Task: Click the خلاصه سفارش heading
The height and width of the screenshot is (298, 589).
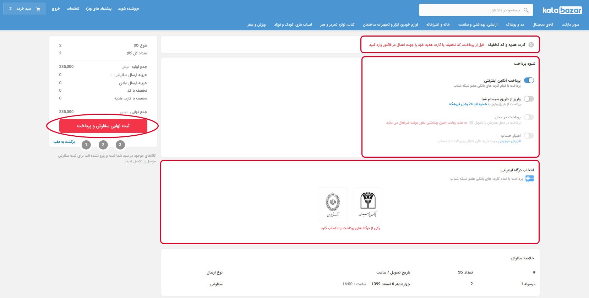Action: click(522, 258)
